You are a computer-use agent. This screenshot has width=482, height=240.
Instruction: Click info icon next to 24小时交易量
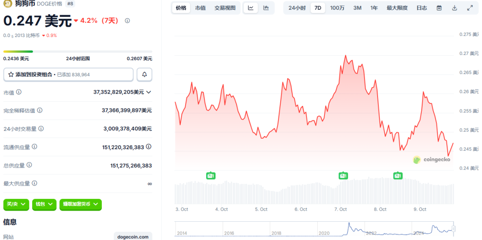click(x=41, y=128)
